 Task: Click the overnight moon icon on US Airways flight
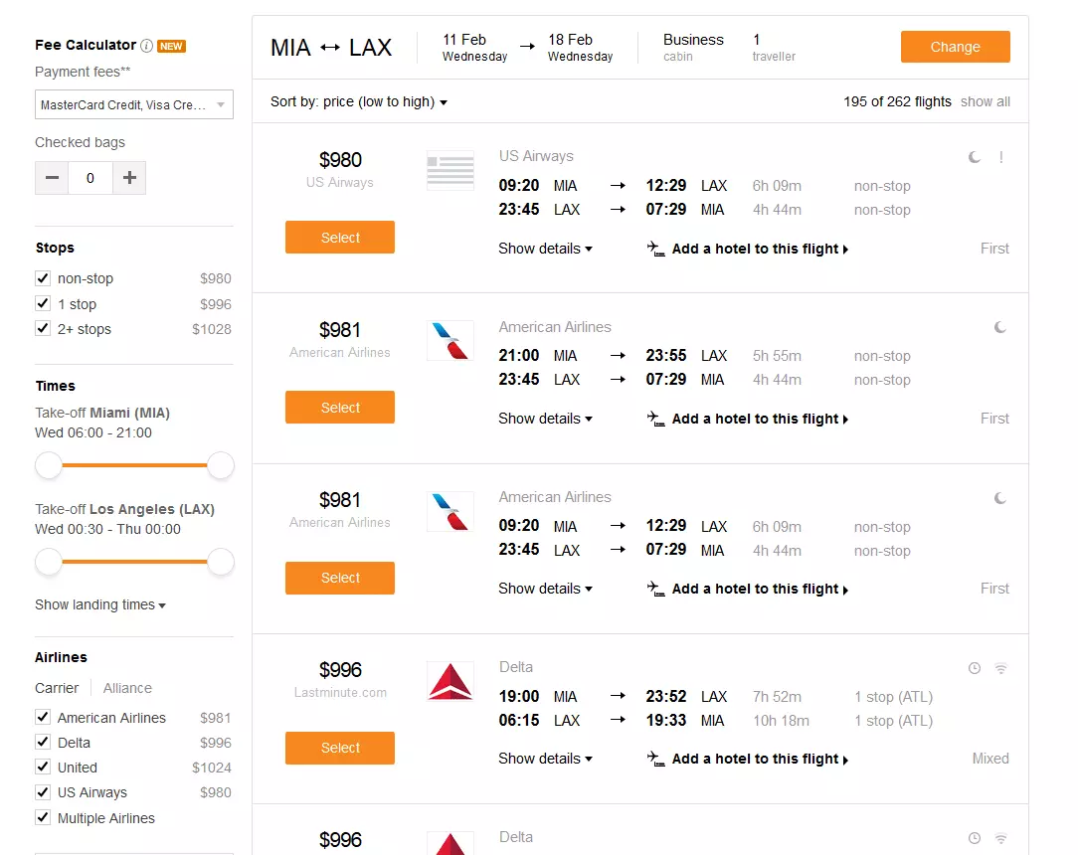(974, 157)
